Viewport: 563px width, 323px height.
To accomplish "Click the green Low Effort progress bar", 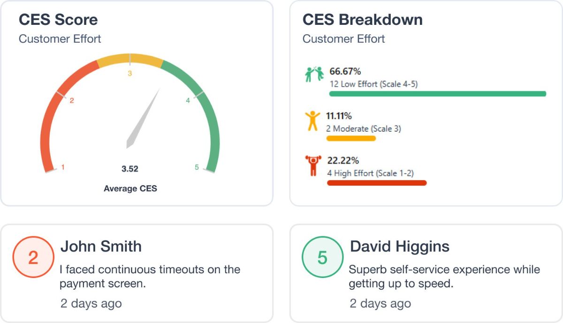I will [x=438, y=94].
